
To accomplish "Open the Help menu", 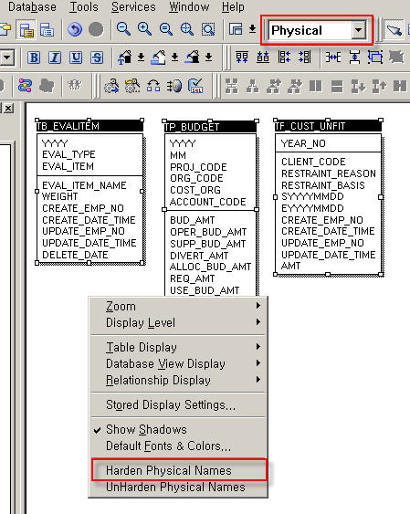I will [x=233, y=7].
